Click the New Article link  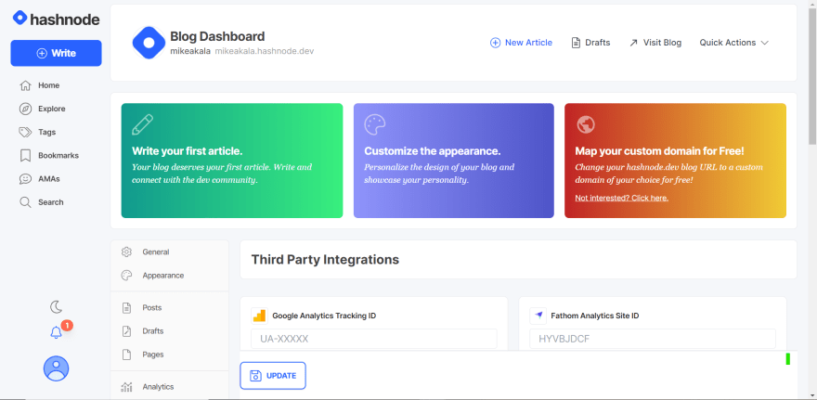point(521,43)
